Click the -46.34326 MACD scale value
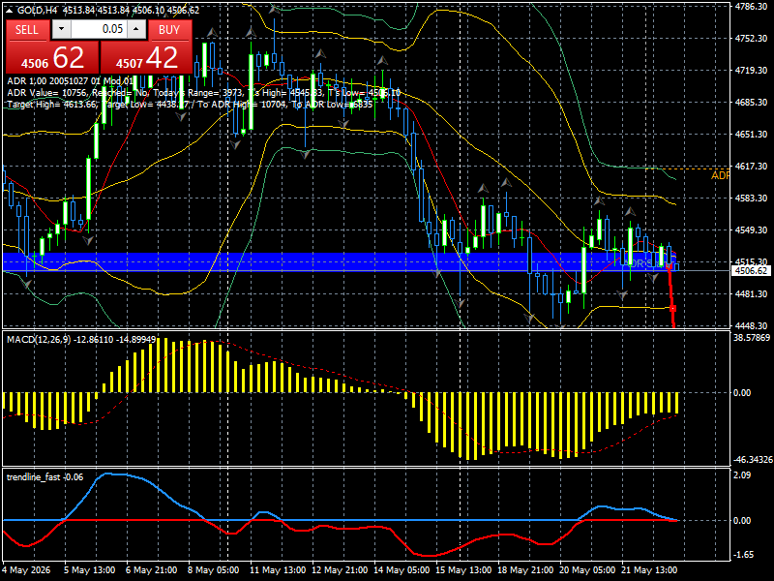This screenshot has height=581, width=774. pyautogui.click(x=753, y=460)
